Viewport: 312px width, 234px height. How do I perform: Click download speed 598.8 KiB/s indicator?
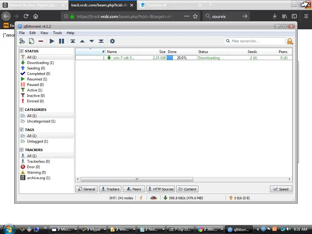[183, 198]
